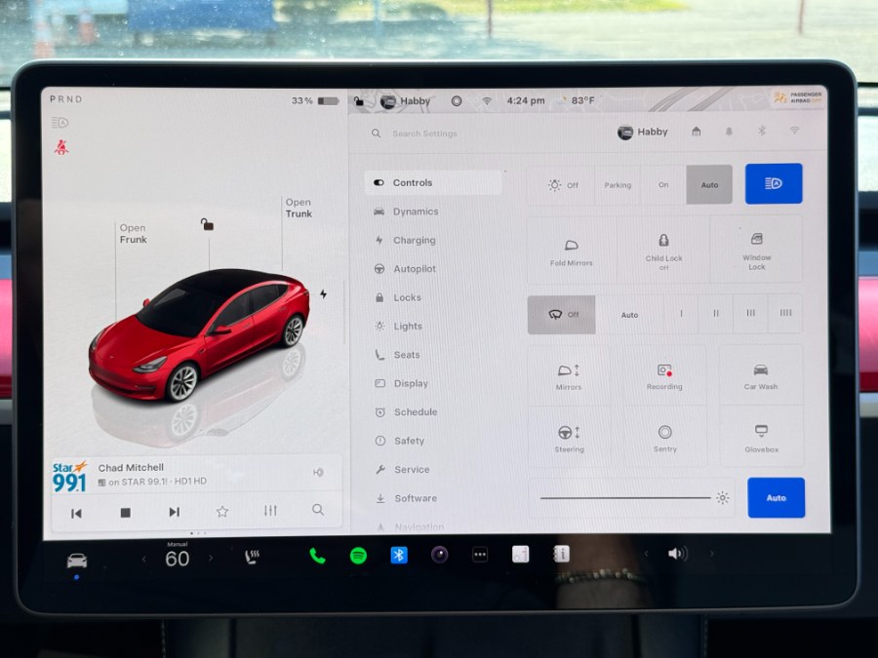Open charge port via lightning bolt icon
Image resolution: width=878 pixels, height=658 pixels.
pos(324,293)
